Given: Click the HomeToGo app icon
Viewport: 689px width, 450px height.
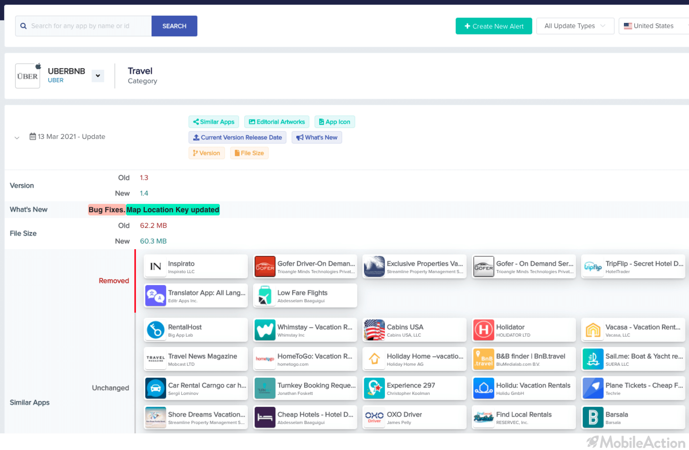Looking at the screenshot, I should 265,359.
